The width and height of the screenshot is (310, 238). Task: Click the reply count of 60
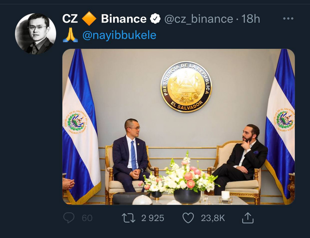[87, 218]
